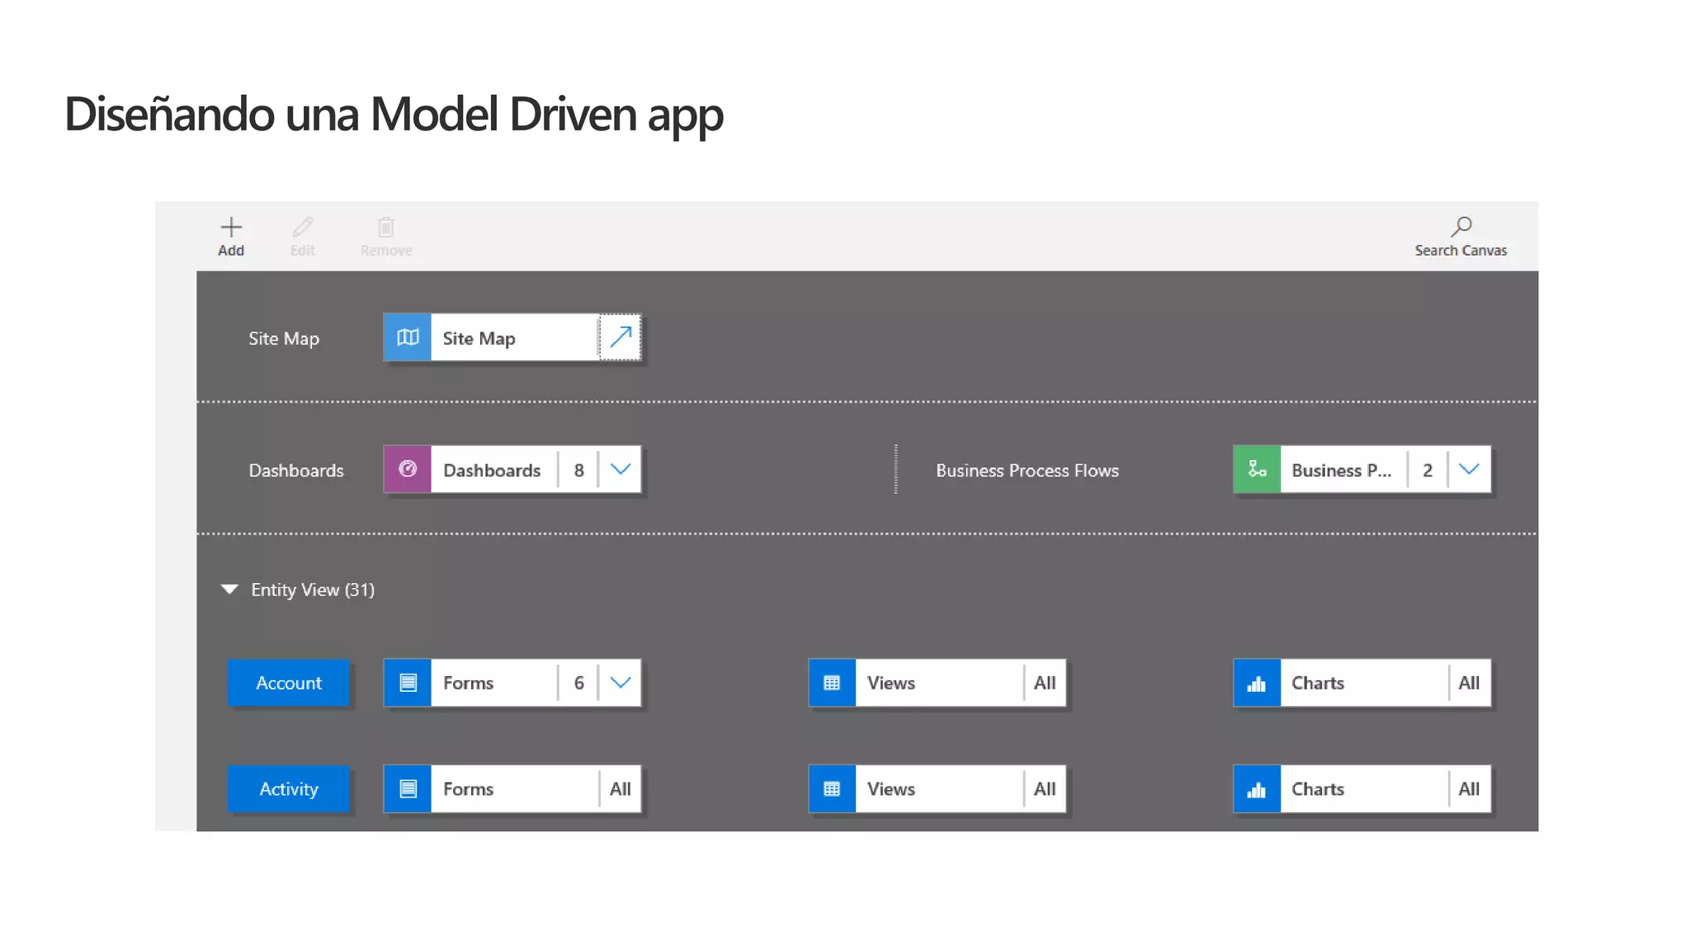Click the Entity View (31) heading text

pyautogui.click(x=313, y=590)
